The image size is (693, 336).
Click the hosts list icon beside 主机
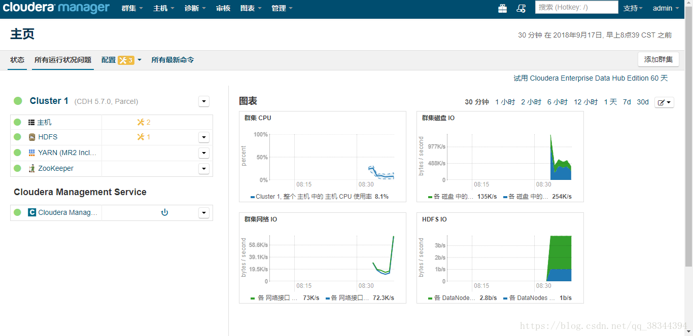[x=31, y=122]
